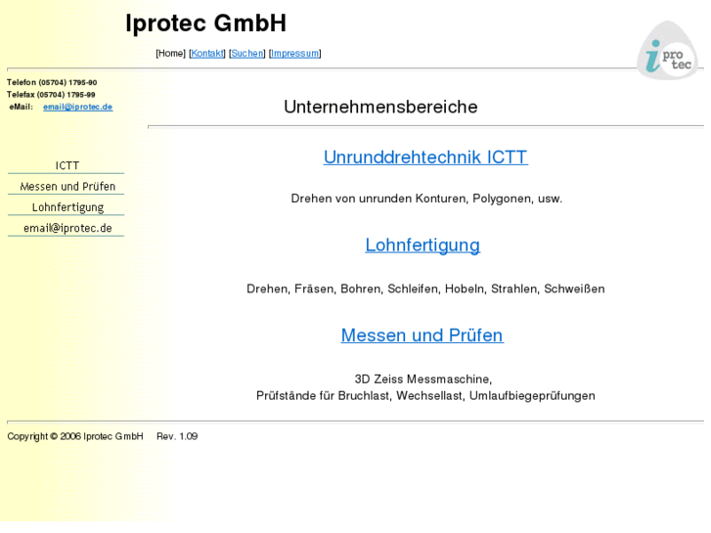This screenshot has height=533, width=711.
Task: Click the eMail: label
Action: (x=22, y=107)
